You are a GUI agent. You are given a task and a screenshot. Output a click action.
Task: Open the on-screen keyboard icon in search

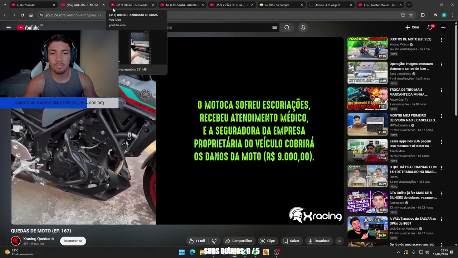point(274,28)
